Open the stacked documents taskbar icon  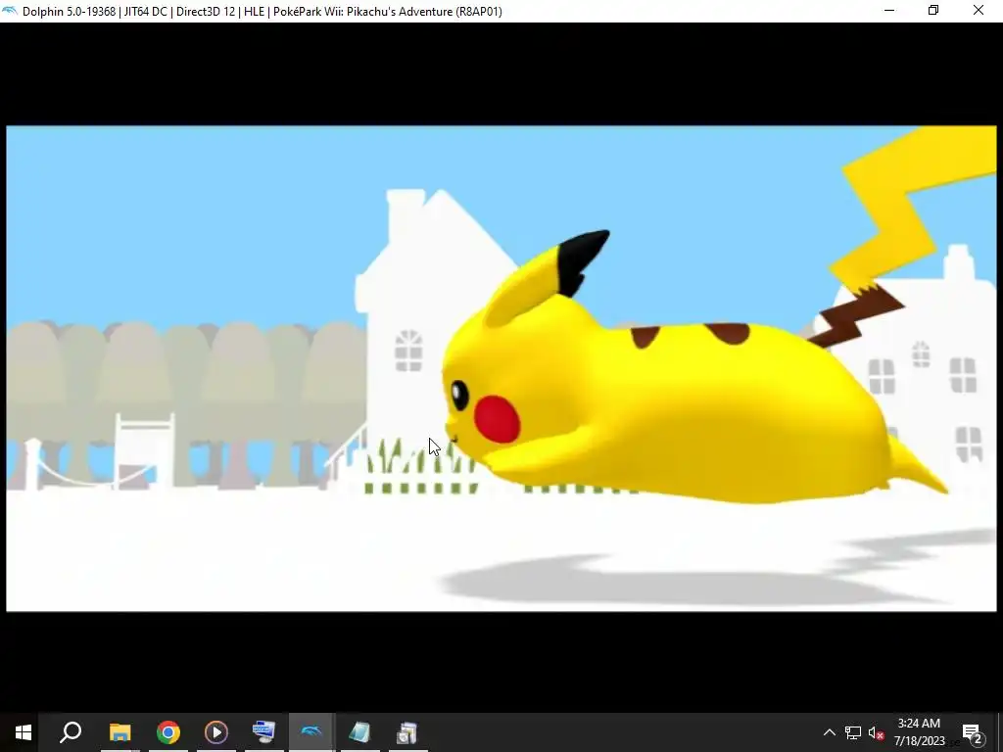tap(407, 732)
